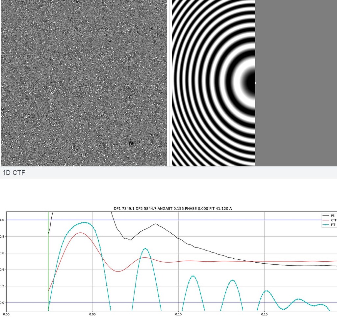
Task: Click the DF1 7349.1 DF2 5844.7 plot title
Action: [x=172, y=209]
